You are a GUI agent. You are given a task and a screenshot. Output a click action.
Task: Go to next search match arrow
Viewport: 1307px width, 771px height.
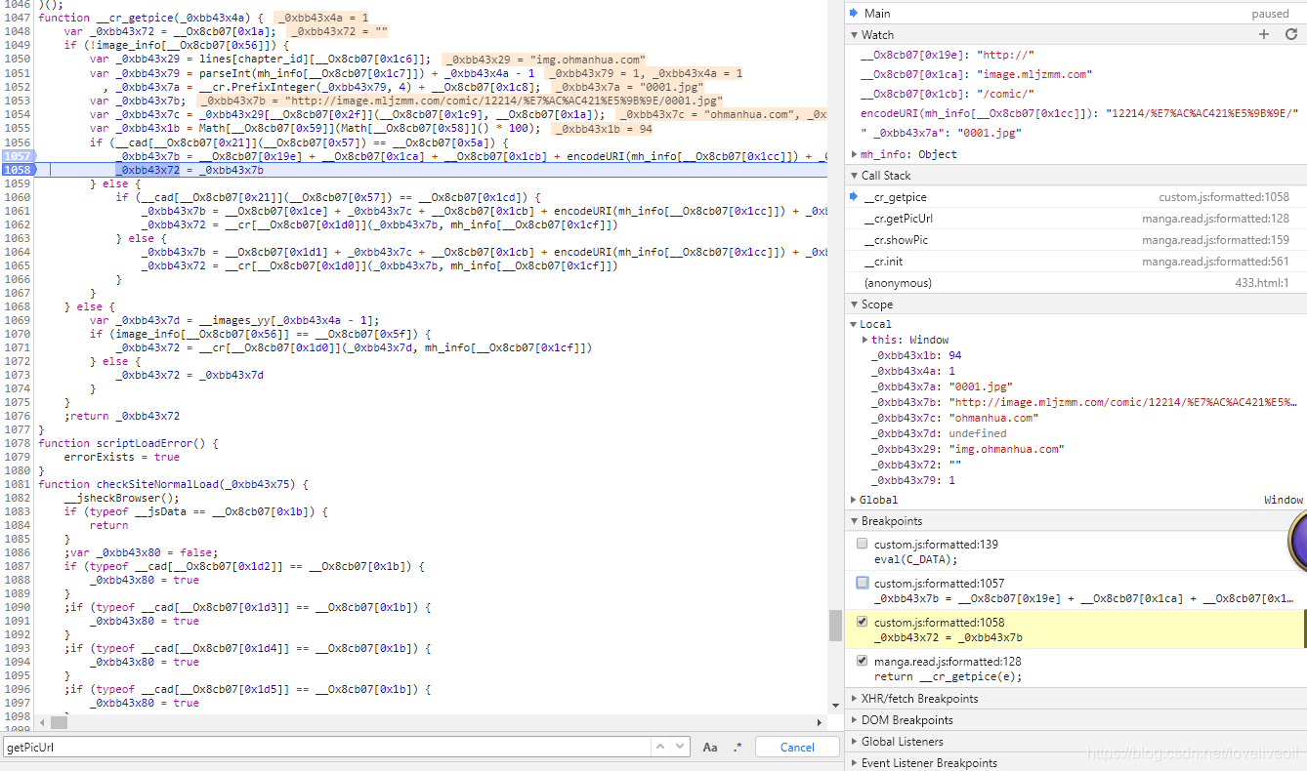tap(680, 747)
